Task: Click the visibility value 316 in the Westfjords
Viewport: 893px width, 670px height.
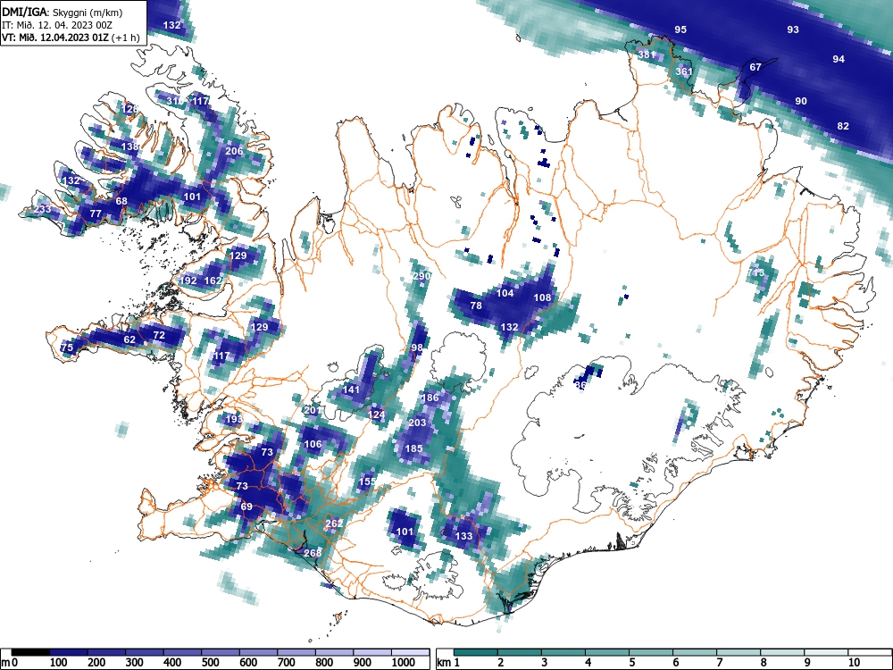Action: (175, 101)
